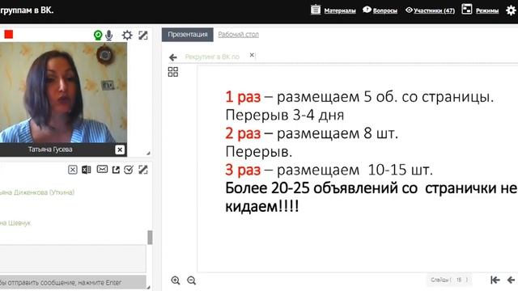The width and height of the screenshot is (518, 291).
Task: Zoom out on the slide
Action: point(191,280)
